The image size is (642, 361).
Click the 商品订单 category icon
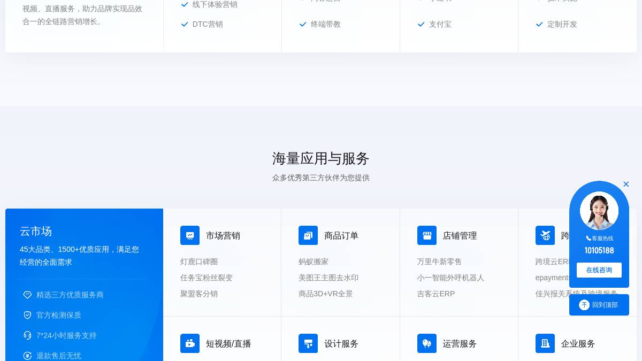tap(308, 235)
